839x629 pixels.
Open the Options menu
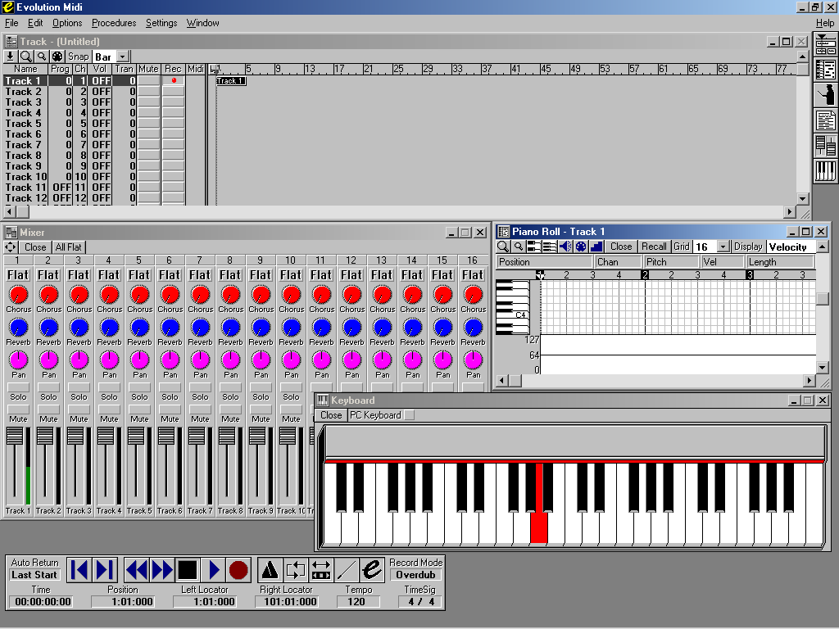pos(66,23)
